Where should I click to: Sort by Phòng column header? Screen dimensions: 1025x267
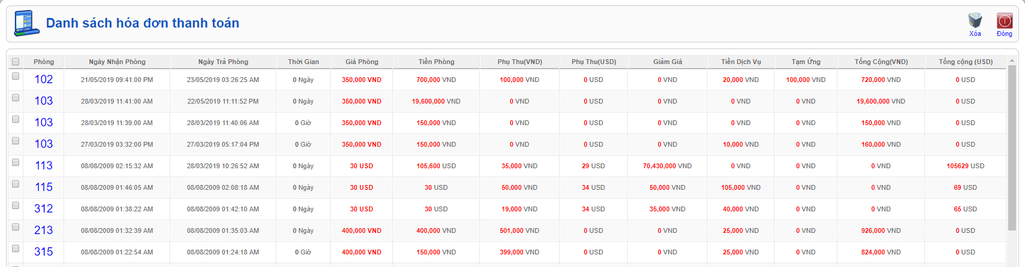point(44,62)
